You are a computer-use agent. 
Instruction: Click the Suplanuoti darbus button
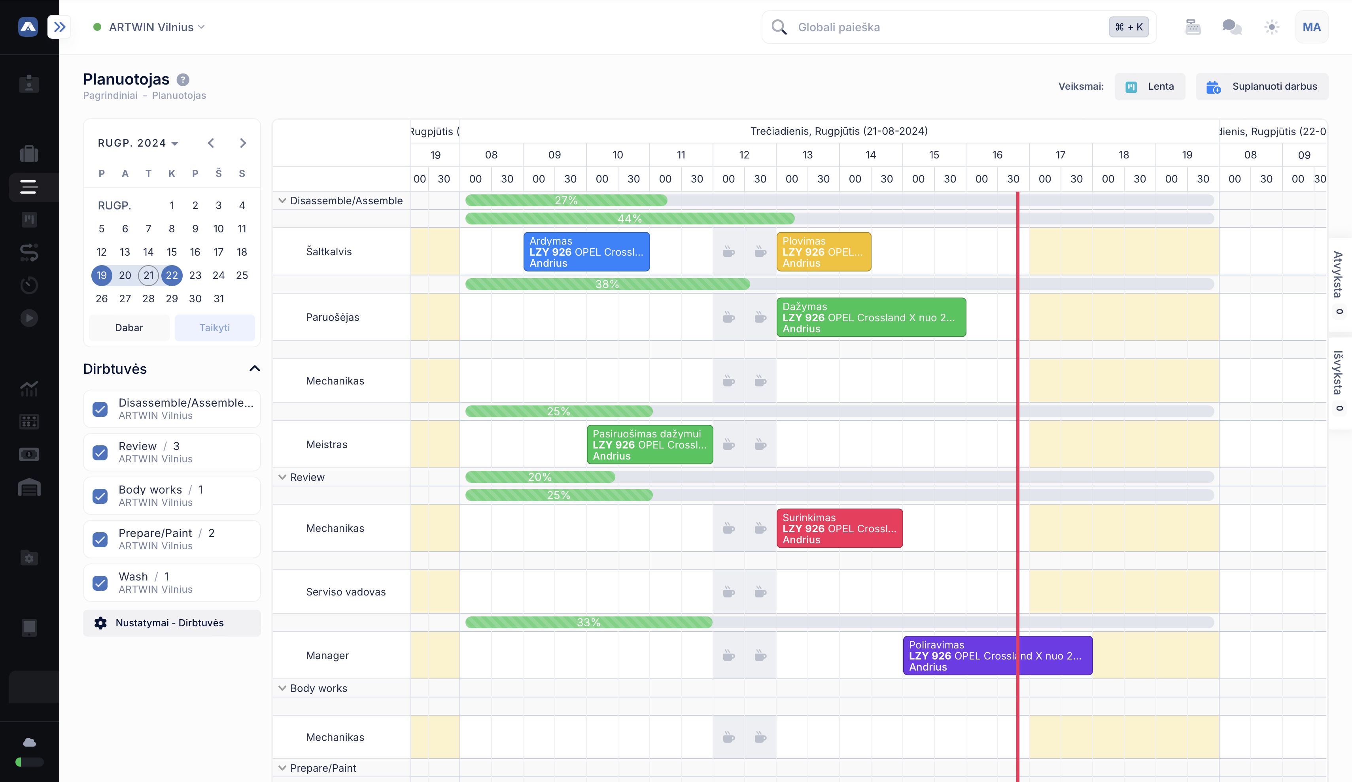(x=1262, y=87)
